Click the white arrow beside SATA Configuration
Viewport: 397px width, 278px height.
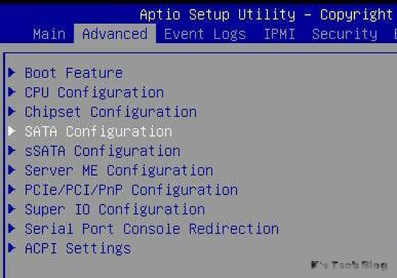click(x=12, y=132)
